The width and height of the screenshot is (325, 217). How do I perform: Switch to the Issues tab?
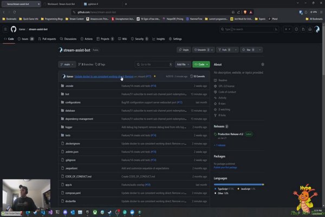pyautogui.click(x=25, y=39)
